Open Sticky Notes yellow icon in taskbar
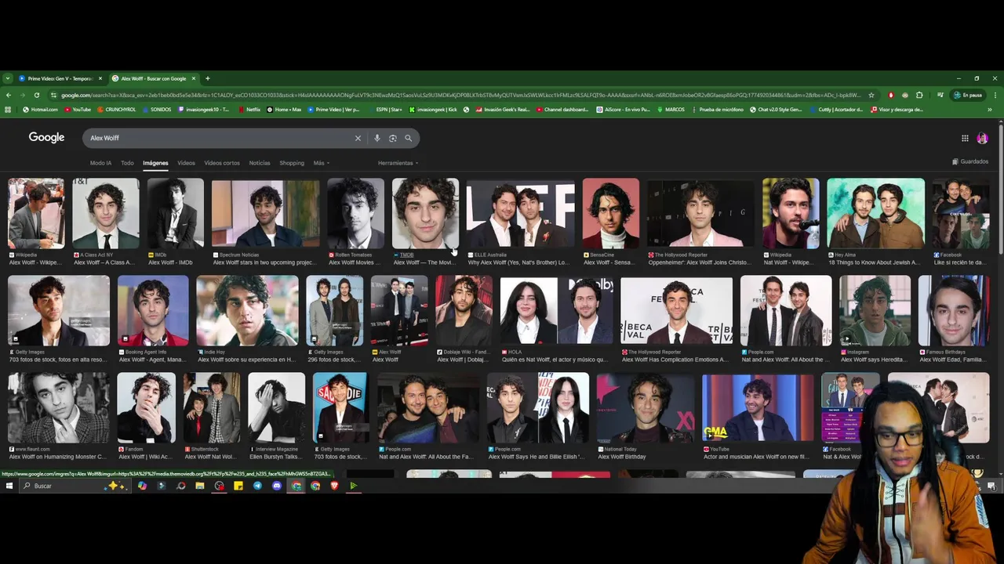 238,486
